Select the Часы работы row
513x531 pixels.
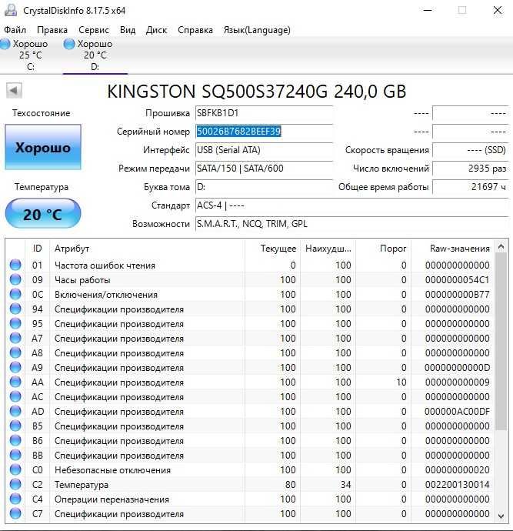tap(251, 279)
